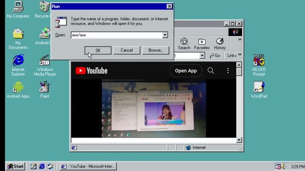Cancel the Run dialog
The image size is (305, 171).
pos(127,50)
